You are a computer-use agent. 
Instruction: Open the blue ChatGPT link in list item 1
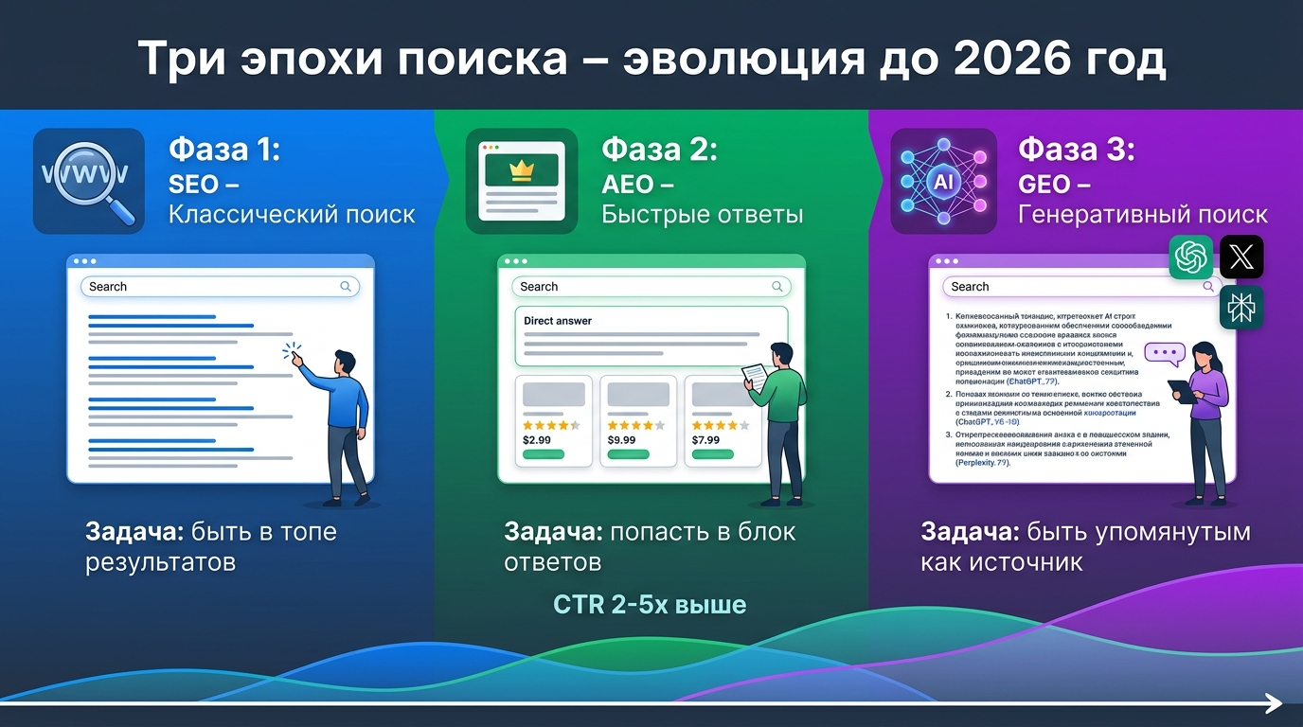click(x=1031, y=381)
